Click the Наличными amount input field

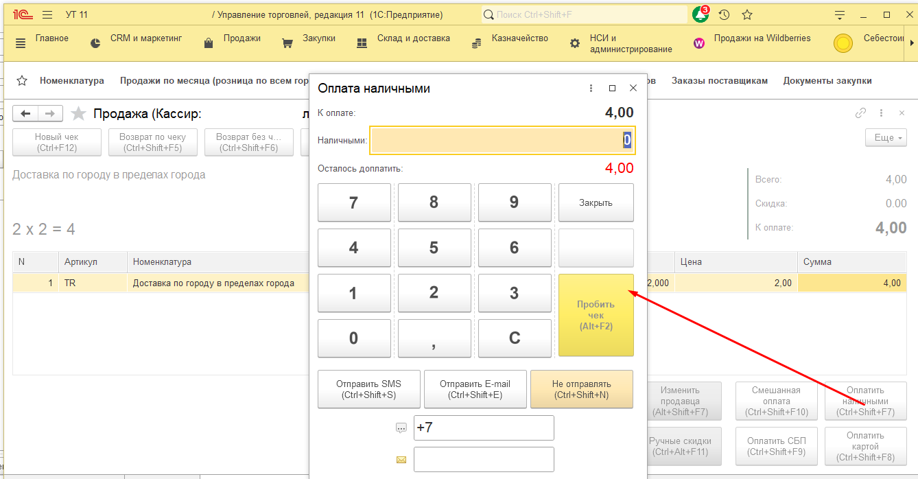[x=502, y=140]
